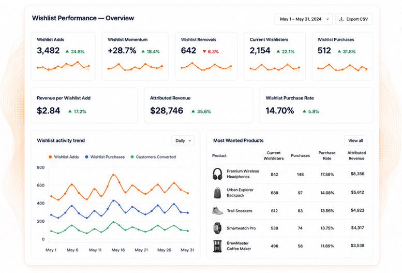The width and height of the screenshot is (402, 273).
Task: Click the $8,356 revenue cell
Action: pyautogui.click(x=358, y=174)
